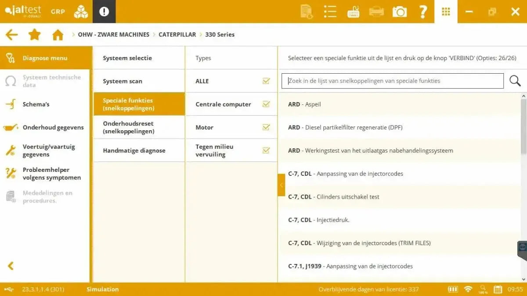
Task: Click the applications grid icon
Action: click(446, 11)
